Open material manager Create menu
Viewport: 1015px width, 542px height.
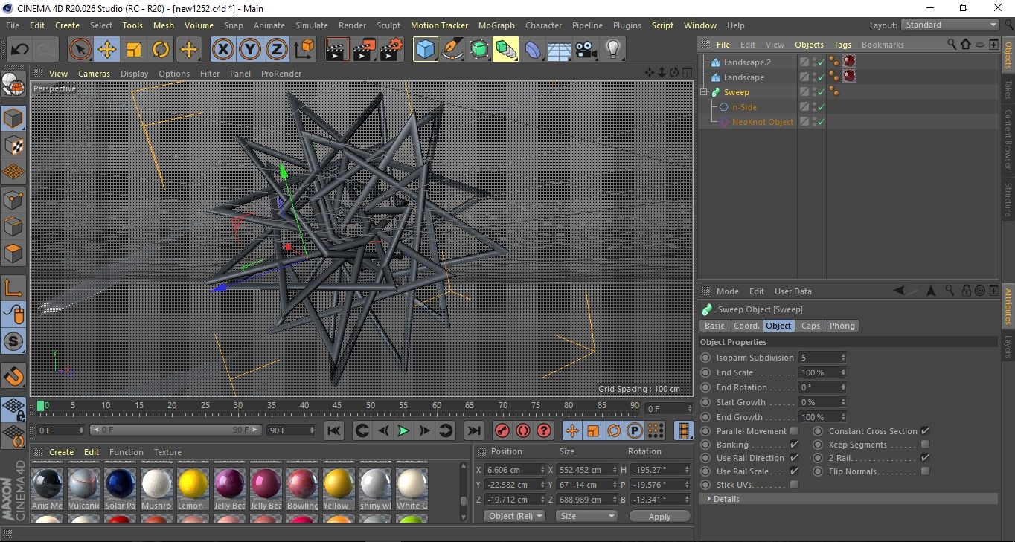[x=61, y=452]
